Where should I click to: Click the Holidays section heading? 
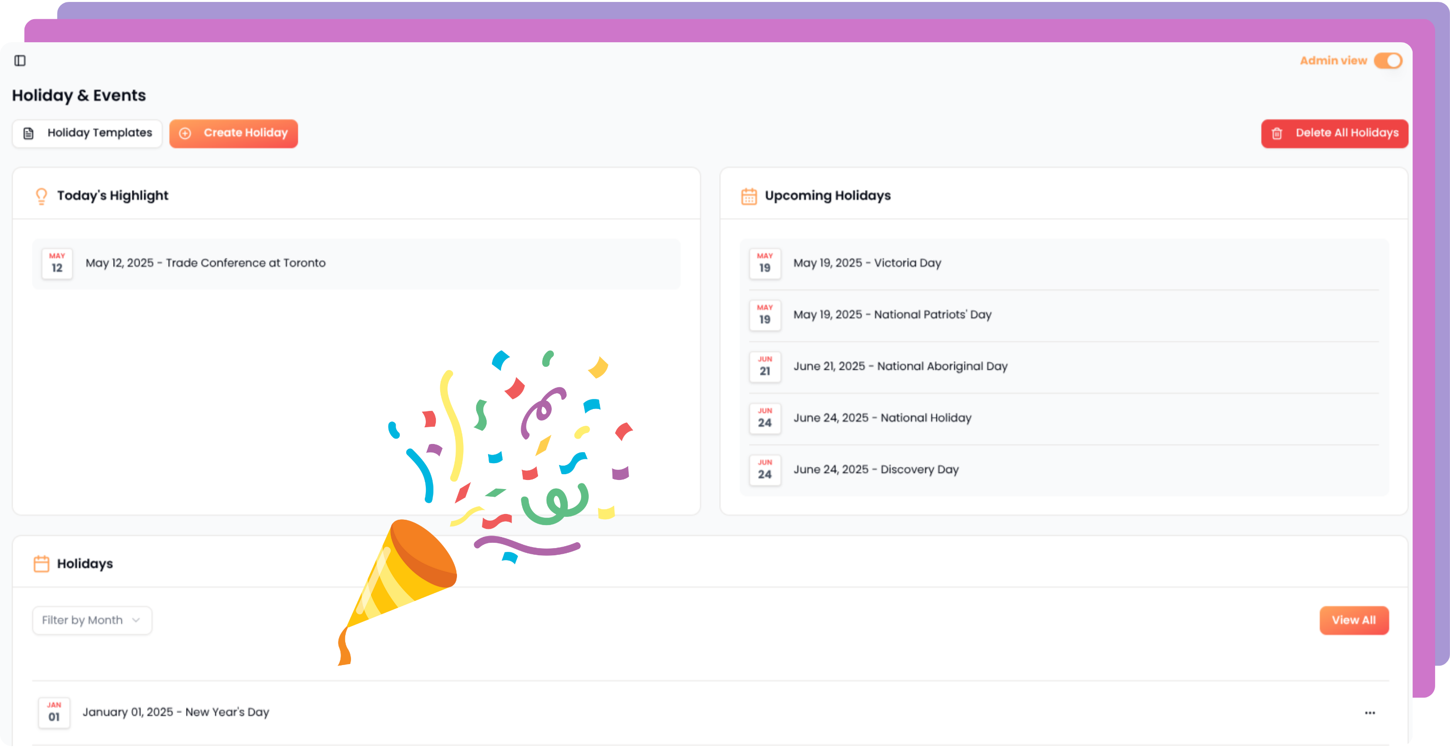click(x=85, y=564)
